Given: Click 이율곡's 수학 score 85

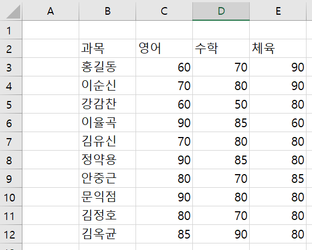Looking at the screenshot, I should tap(221, 123).
